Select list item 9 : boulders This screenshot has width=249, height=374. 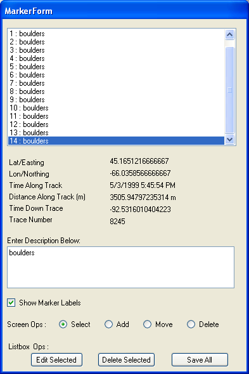pos(116,100)
